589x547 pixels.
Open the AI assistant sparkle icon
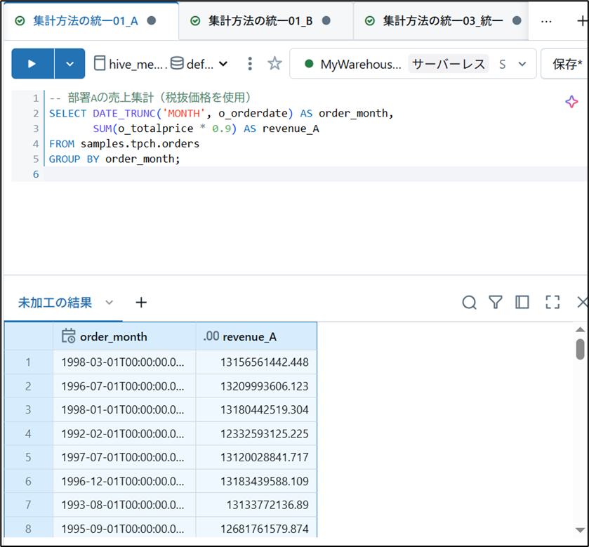click(x=571, y=101)
